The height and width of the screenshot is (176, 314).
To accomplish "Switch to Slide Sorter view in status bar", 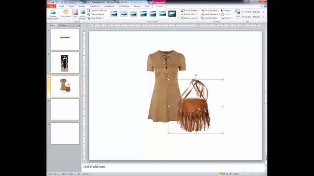I will point(224,174).
